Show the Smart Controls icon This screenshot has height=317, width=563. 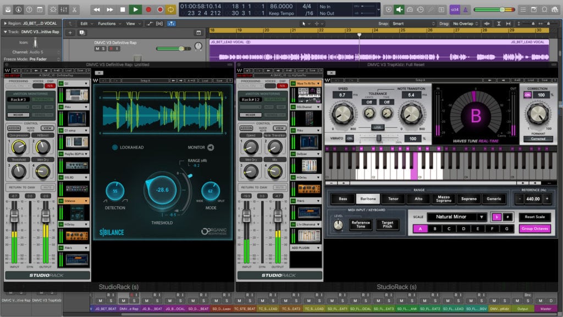53,10
